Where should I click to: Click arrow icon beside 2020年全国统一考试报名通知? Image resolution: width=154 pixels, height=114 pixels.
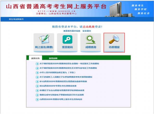37,64
